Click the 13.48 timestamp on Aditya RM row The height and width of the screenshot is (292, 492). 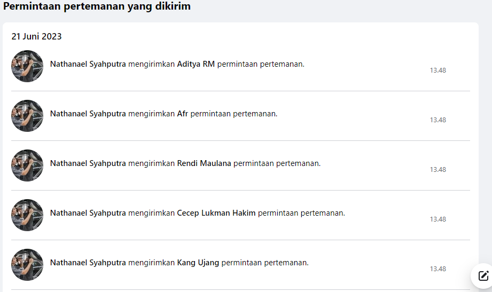[438, 70]
